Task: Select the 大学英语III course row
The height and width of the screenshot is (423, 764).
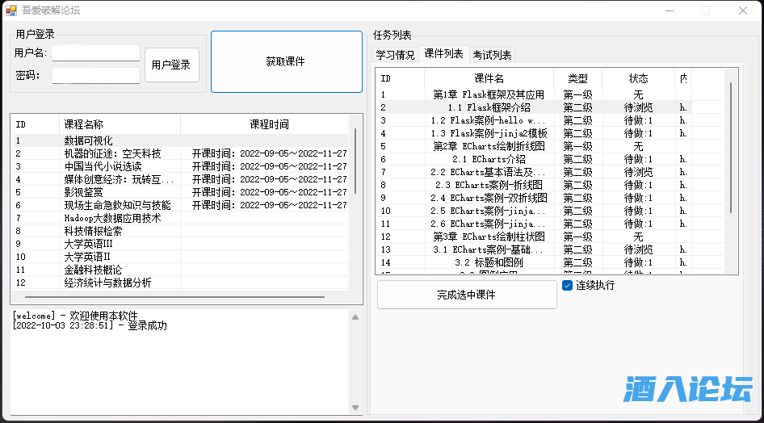Action: [x=88, y=244]
